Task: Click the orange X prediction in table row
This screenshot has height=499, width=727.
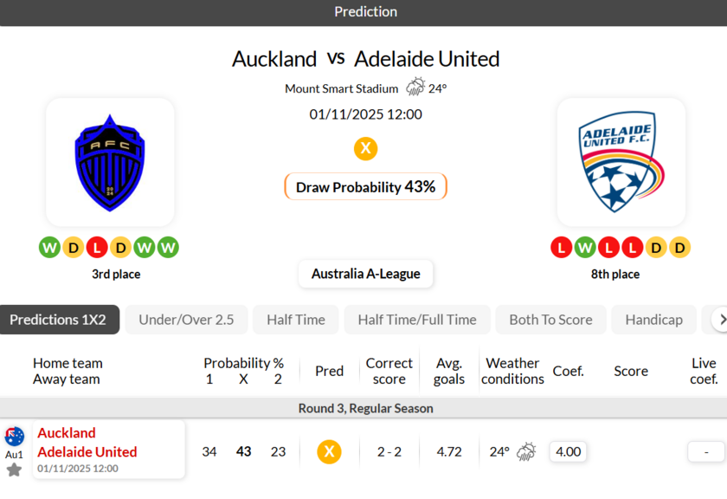Action: pyautogui.click(x=329, y=451)
